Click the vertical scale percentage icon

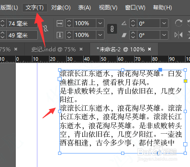pos(60,35)
